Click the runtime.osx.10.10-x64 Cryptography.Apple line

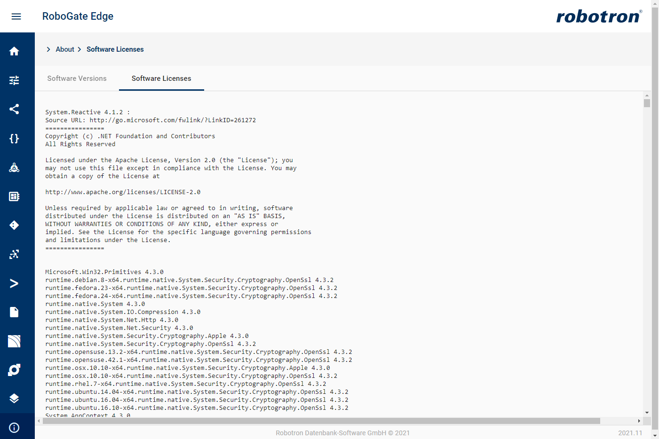tap(188, 368)
